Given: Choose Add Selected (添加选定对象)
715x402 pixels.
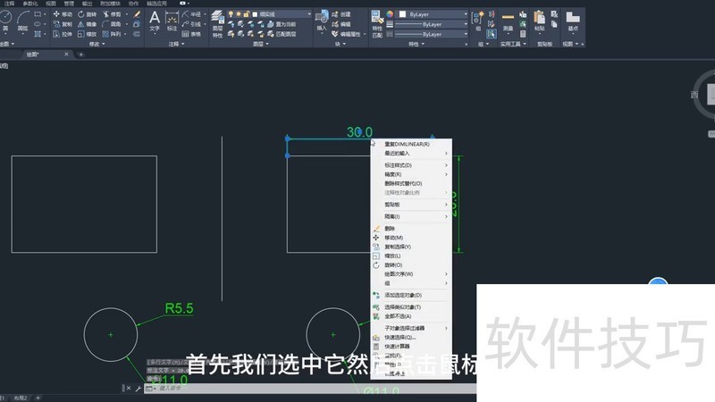Looking at the screenshot, I should click(x=411, y=295).
